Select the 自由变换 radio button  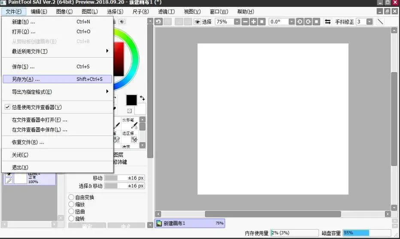tap(71, 197)
